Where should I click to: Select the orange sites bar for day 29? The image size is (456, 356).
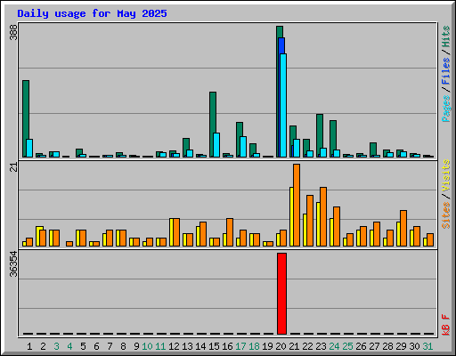pos(404,228)
